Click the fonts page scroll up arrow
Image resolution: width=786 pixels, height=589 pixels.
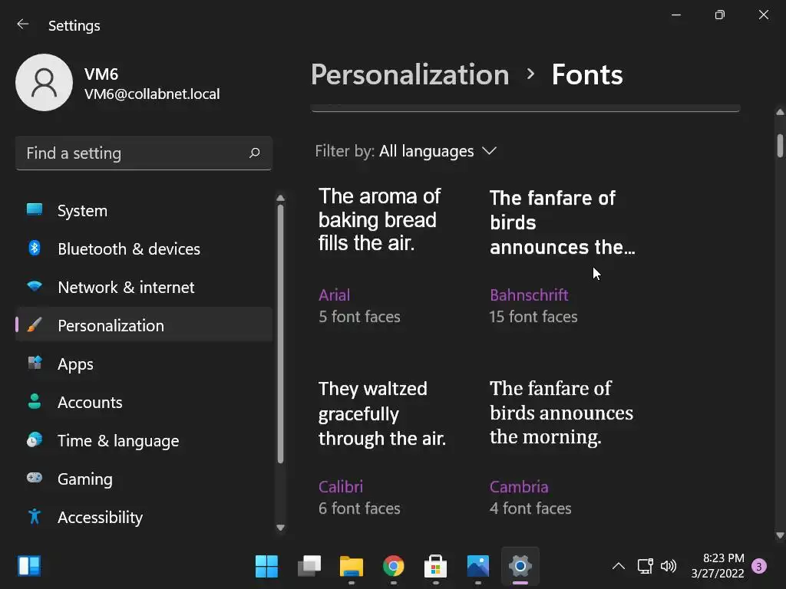coord(780,112)
